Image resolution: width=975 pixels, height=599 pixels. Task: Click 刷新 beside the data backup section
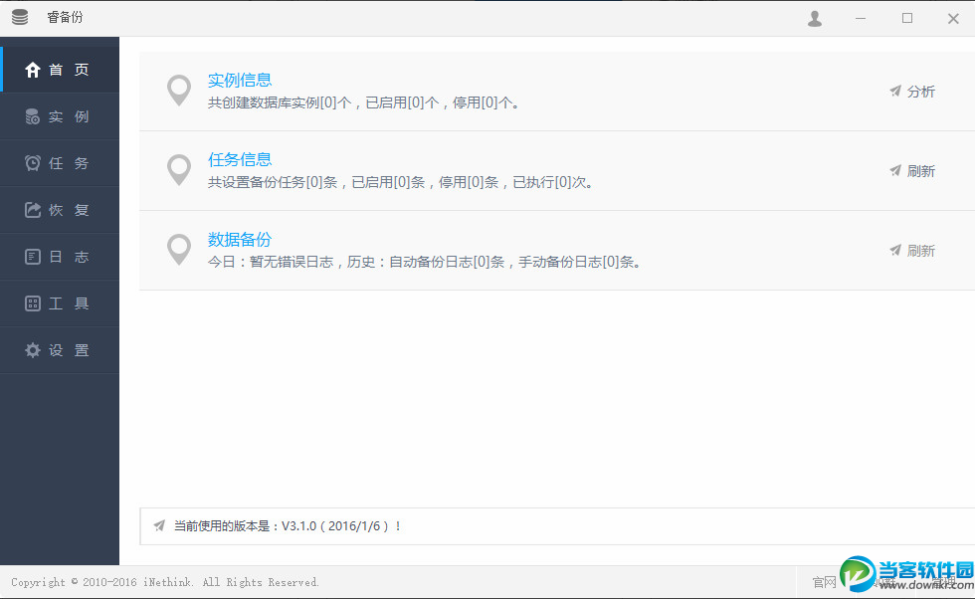click(x=920, y=250)
